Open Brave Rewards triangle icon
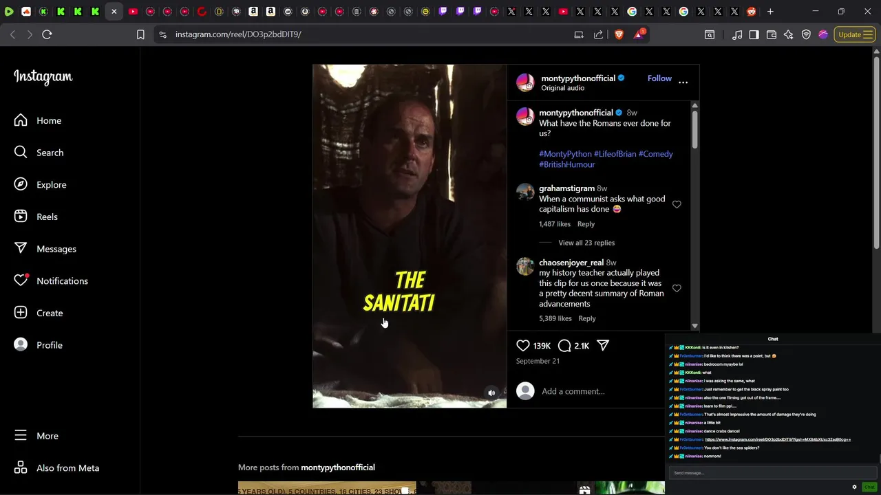 click(x=639, y=34)
